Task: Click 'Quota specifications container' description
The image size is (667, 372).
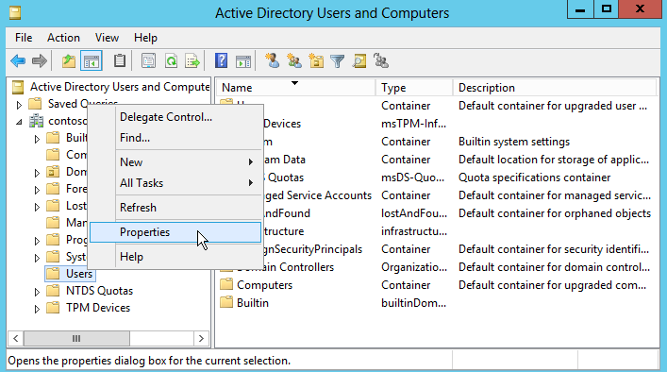Action: pyautogui.click(x=534, y=178)
